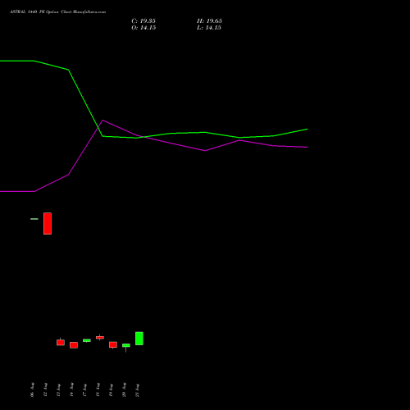The height and width of the screenshot is (410, 410).
Task: Click the 13 Aug date label
Action: point(58,389)
